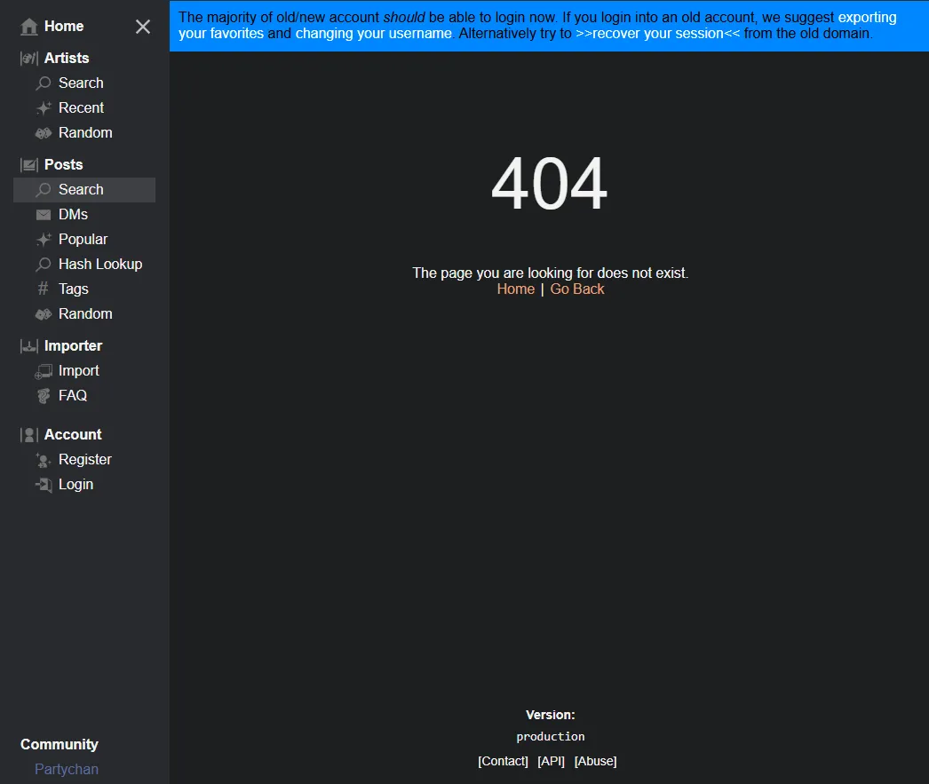Click the Home house icon
929x784 pixels.
coord(27,26)
